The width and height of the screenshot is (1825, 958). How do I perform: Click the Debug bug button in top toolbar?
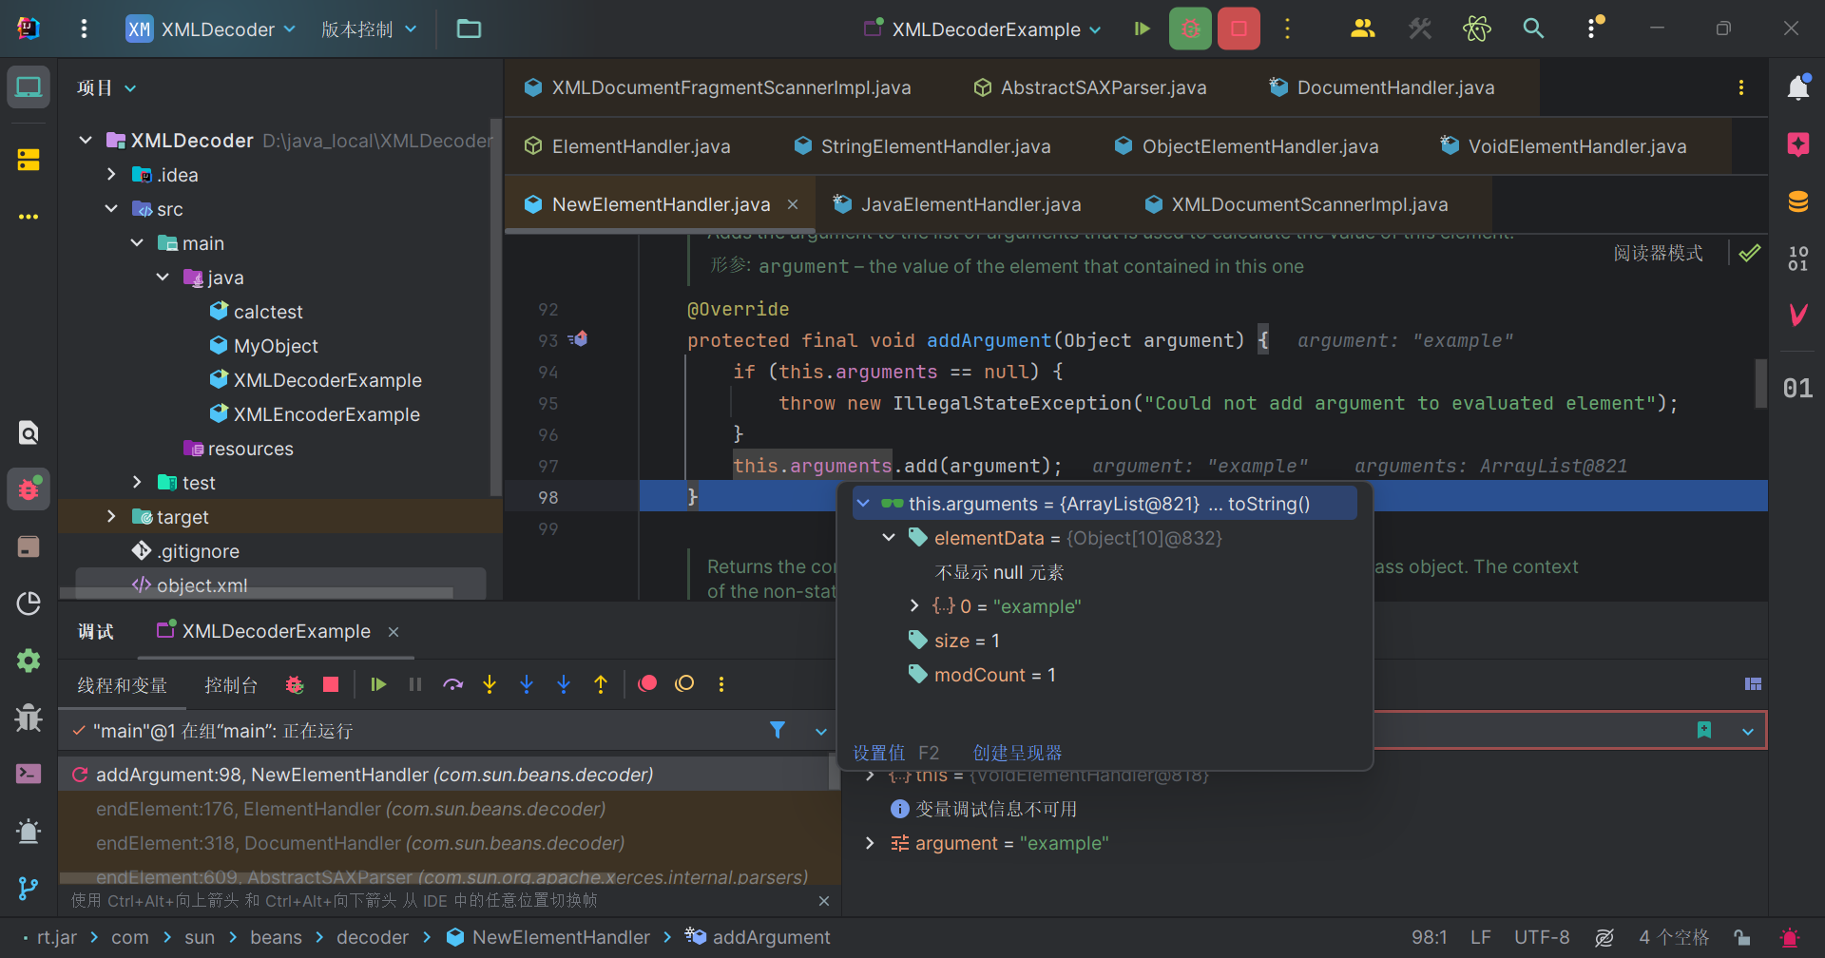[1190, 29]
